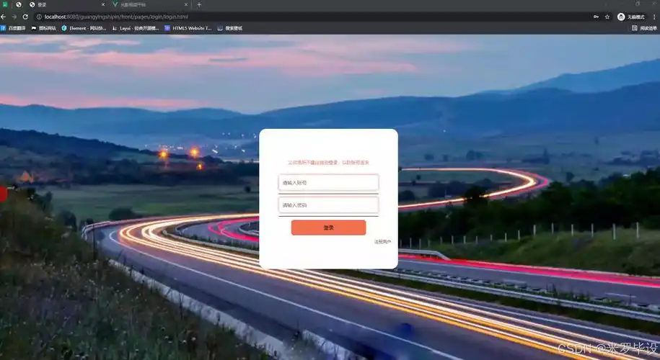The image size is (660, 360).
Task: Open the Element bookmark
Action: point(84,28)
